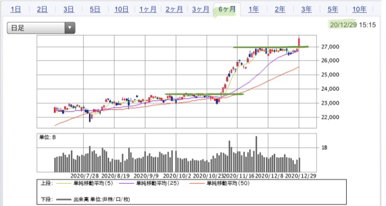Click the 上段 legend row label

(46, 183)
